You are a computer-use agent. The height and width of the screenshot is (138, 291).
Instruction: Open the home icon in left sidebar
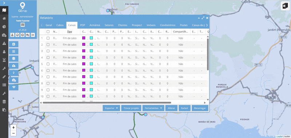tap(4, 18)
